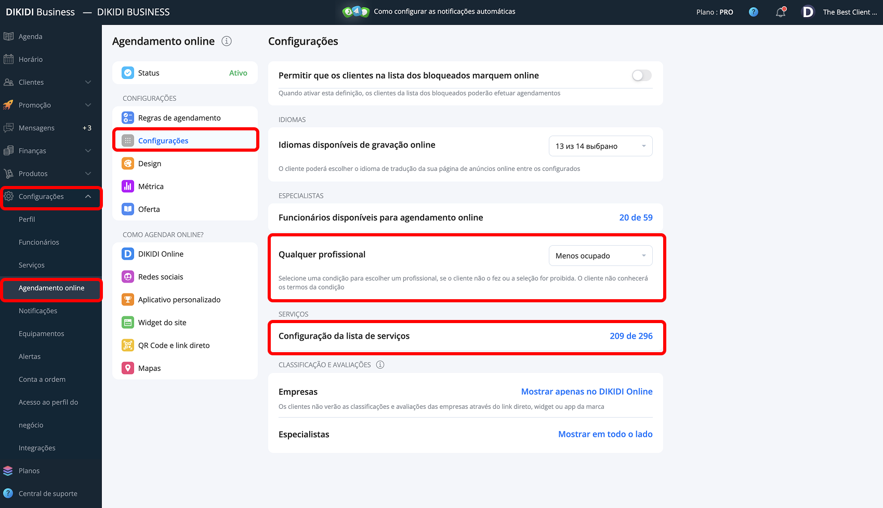The image size is (883, 508).
Task: Click the notification bell icon
Action: click(x=780, y=12)
